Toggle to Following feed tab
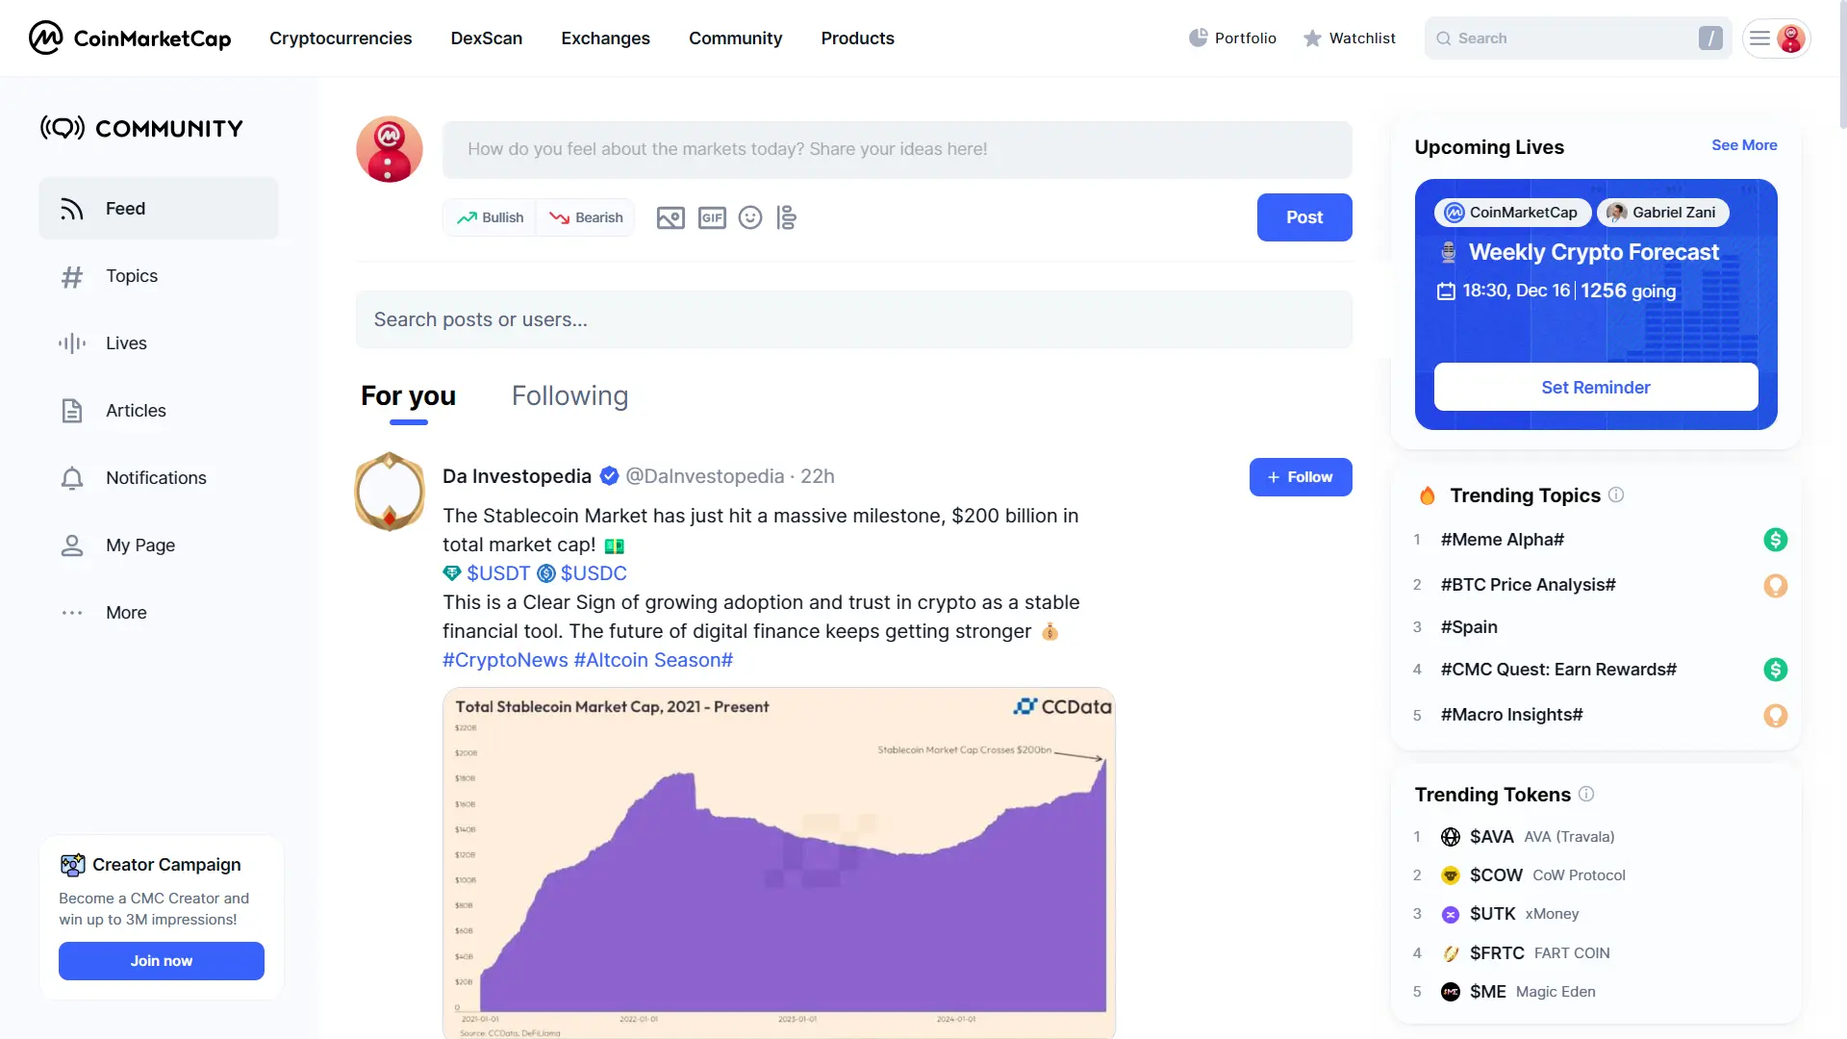 (x=569, y=394)
